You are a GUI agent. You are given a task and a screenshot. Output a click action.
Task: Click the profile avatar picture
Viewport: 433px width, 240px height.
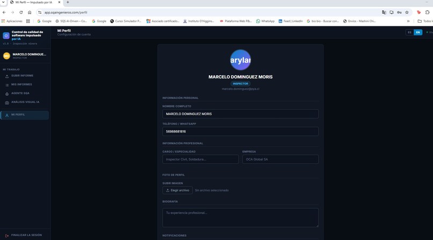(x=241, y=60)
